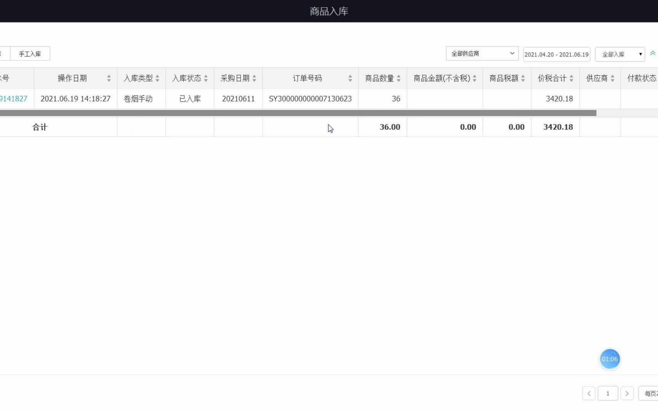Sort by 采购日期 column arrows

(254, 78)
